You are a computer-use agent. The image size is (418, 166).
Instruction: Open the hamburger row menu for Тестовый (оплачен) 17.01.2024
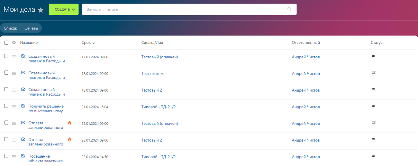[x=14, y=57]
